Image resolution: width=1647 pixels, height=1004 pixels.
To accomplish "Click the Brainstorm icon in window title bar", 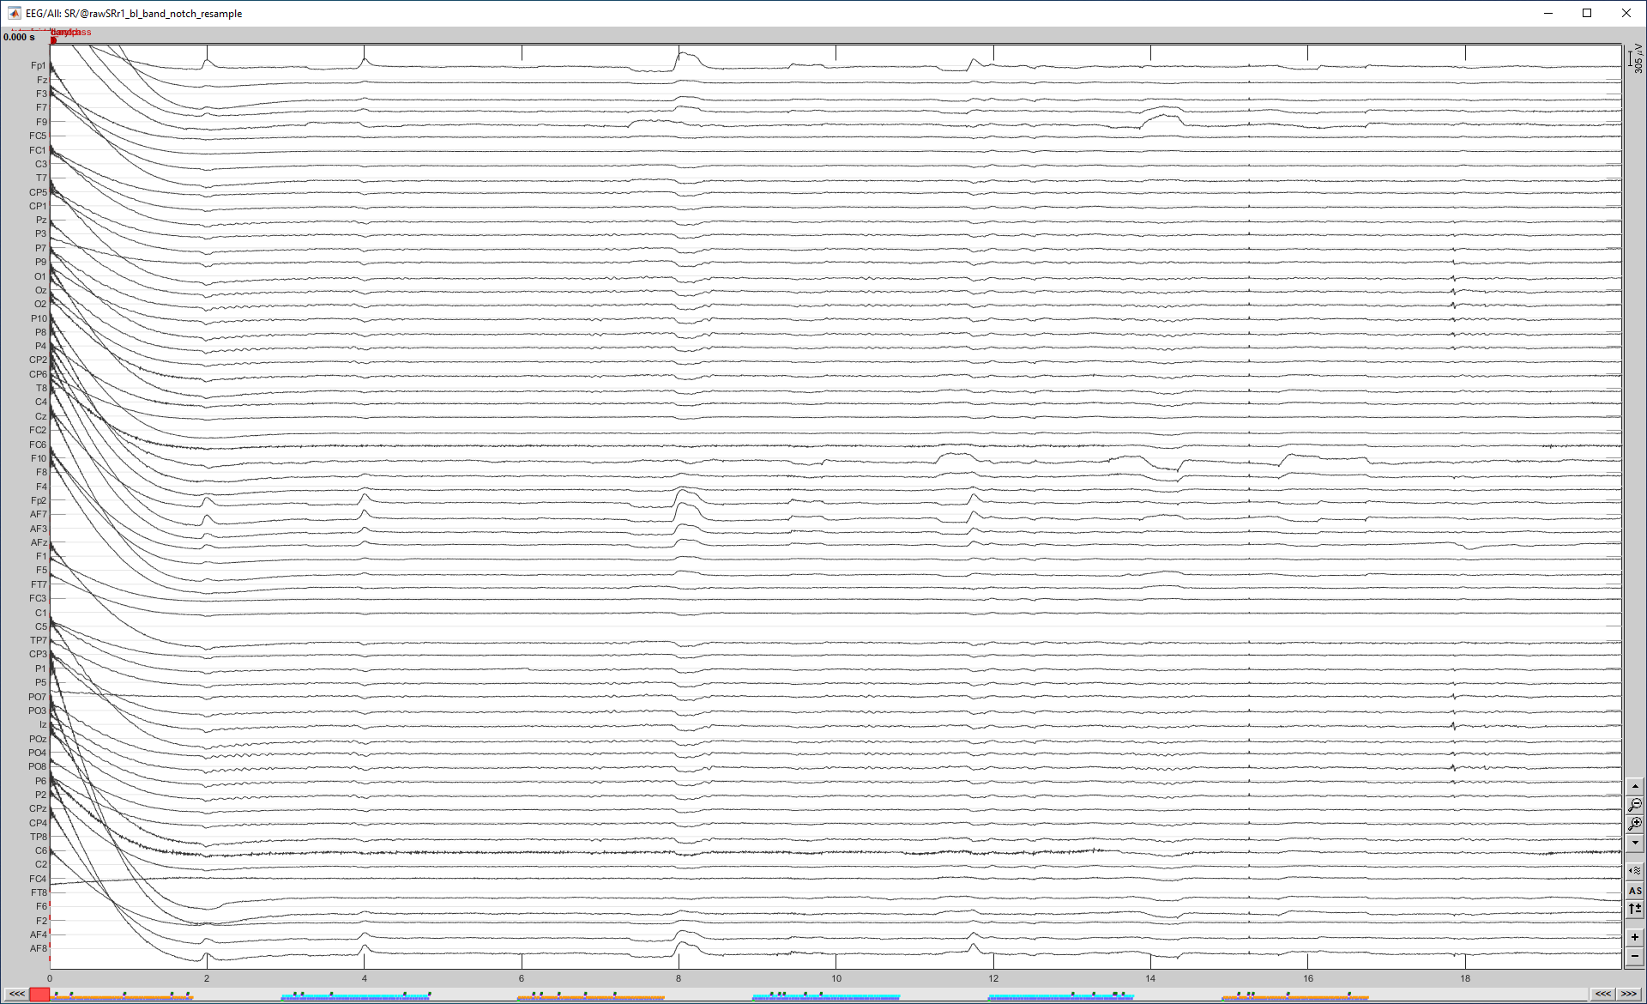I will (x=14, y=13).
